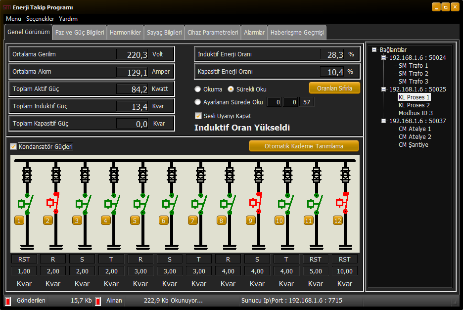Click the stage number 2 badge
The height and width of the screenshot is (310, 463).
[x=48, y=221]
